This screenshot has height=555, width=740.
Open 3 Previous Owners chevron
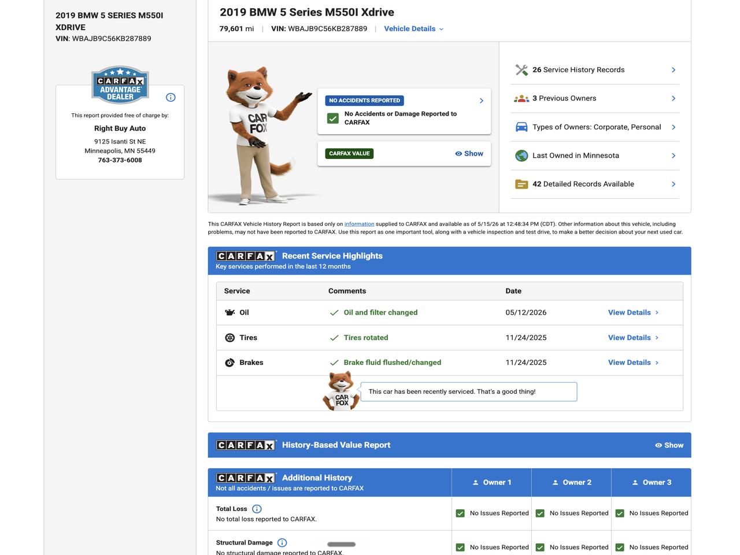pos(674,98)
